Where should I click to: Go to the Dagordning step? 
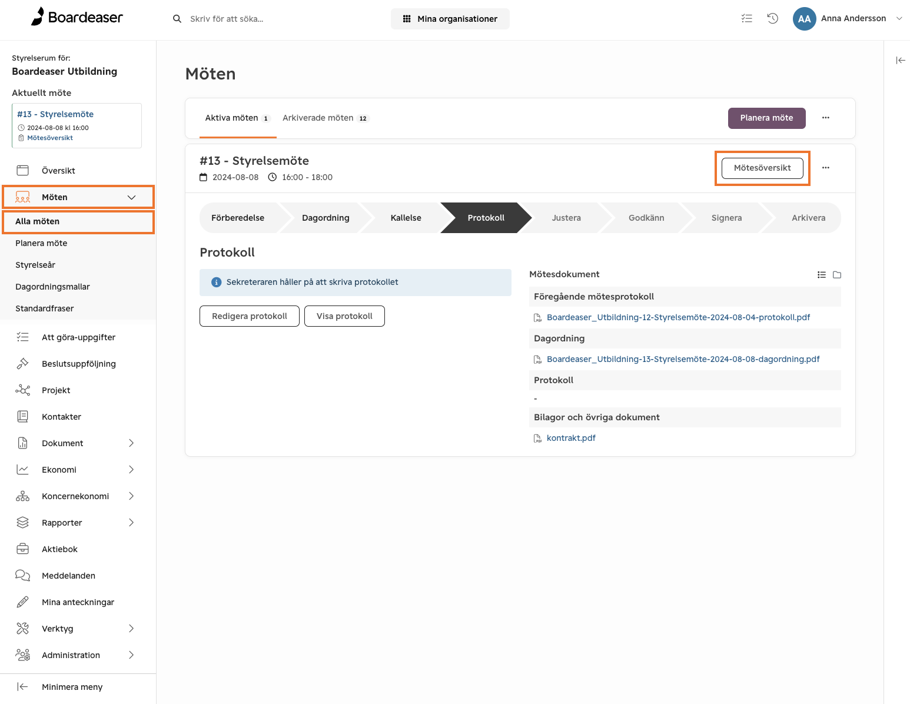tap(326, 218)
